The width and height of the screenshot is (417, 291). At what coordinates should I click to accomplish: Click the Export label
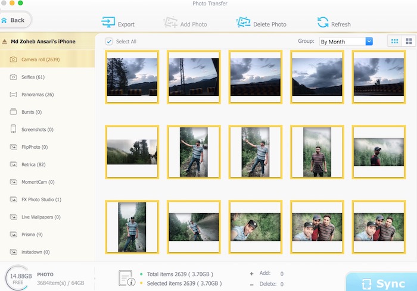[x=126, y=24]
